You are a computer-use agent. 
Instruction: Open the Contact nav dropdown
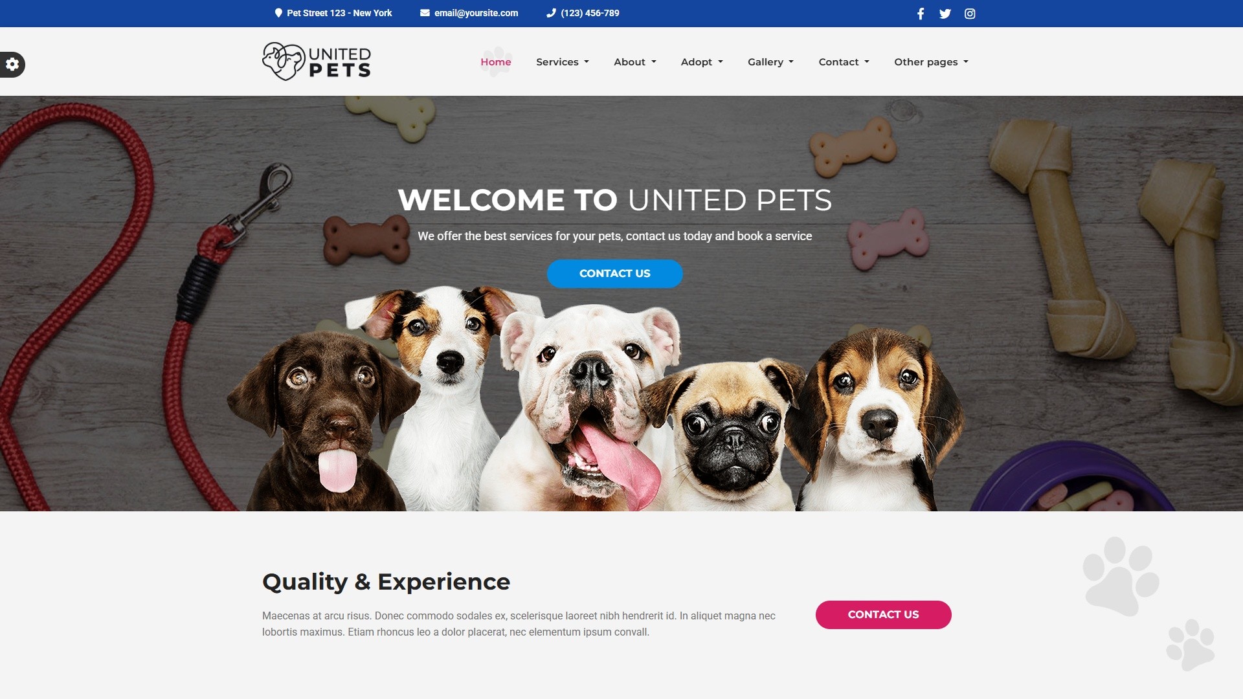click(844, 62)
